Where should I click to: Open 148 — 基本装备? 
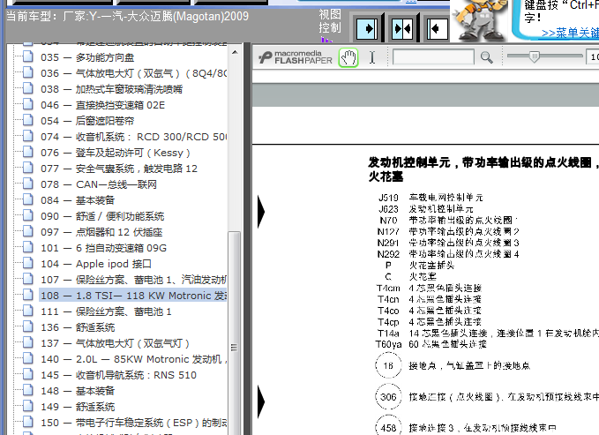[x=78, y=391]
